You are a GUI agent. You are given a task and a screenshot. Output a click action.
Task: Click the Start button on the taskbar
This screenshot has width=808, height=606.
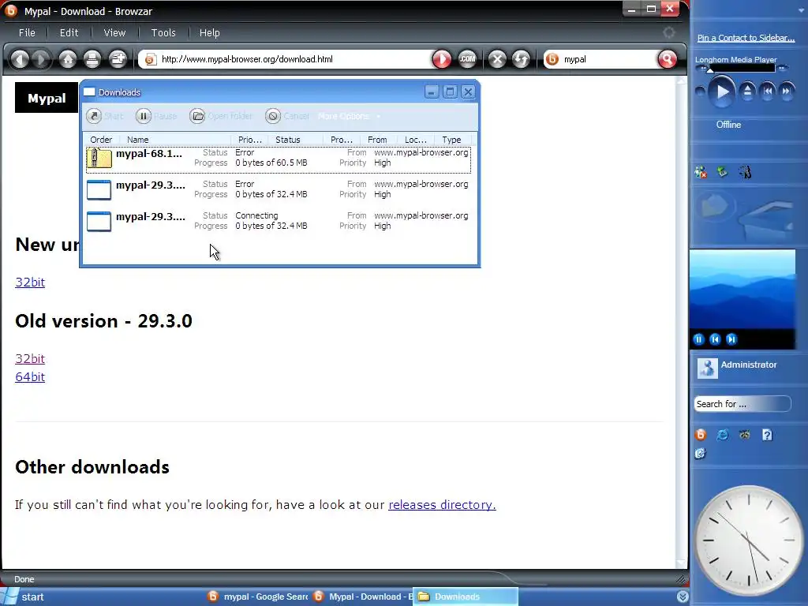(x=23, y=597)
